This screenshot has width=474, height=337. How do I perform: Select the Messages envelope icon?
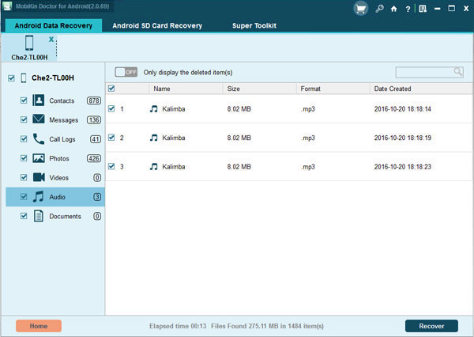click(39, 119)
